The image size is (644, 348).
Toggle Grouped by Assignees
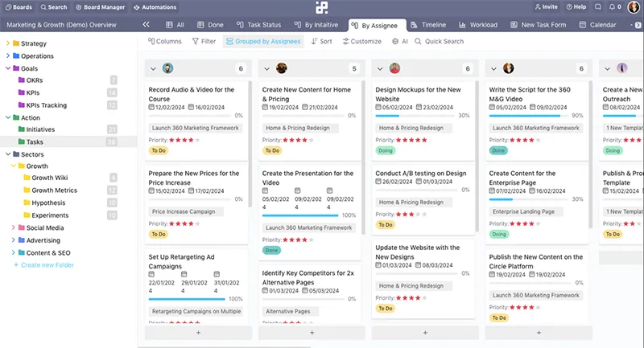click(x=262, y=41)
